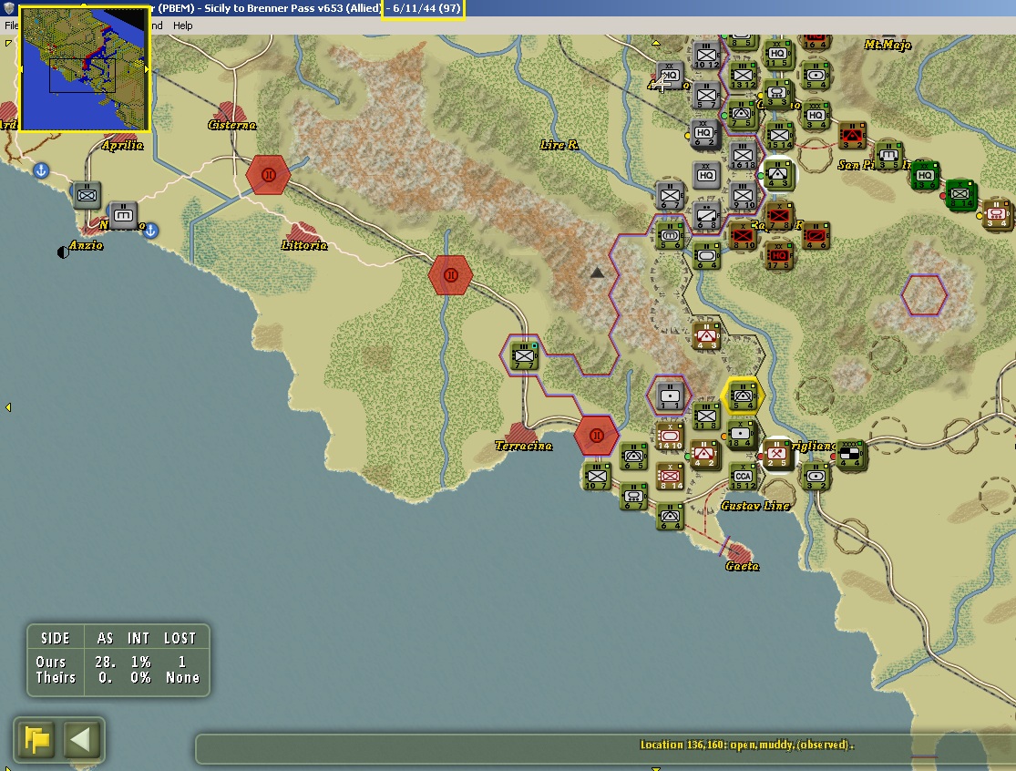Select the 18-4 brigade unit
The width and height of the screenshot is (1016, 771).
click(x=740, y=434)
